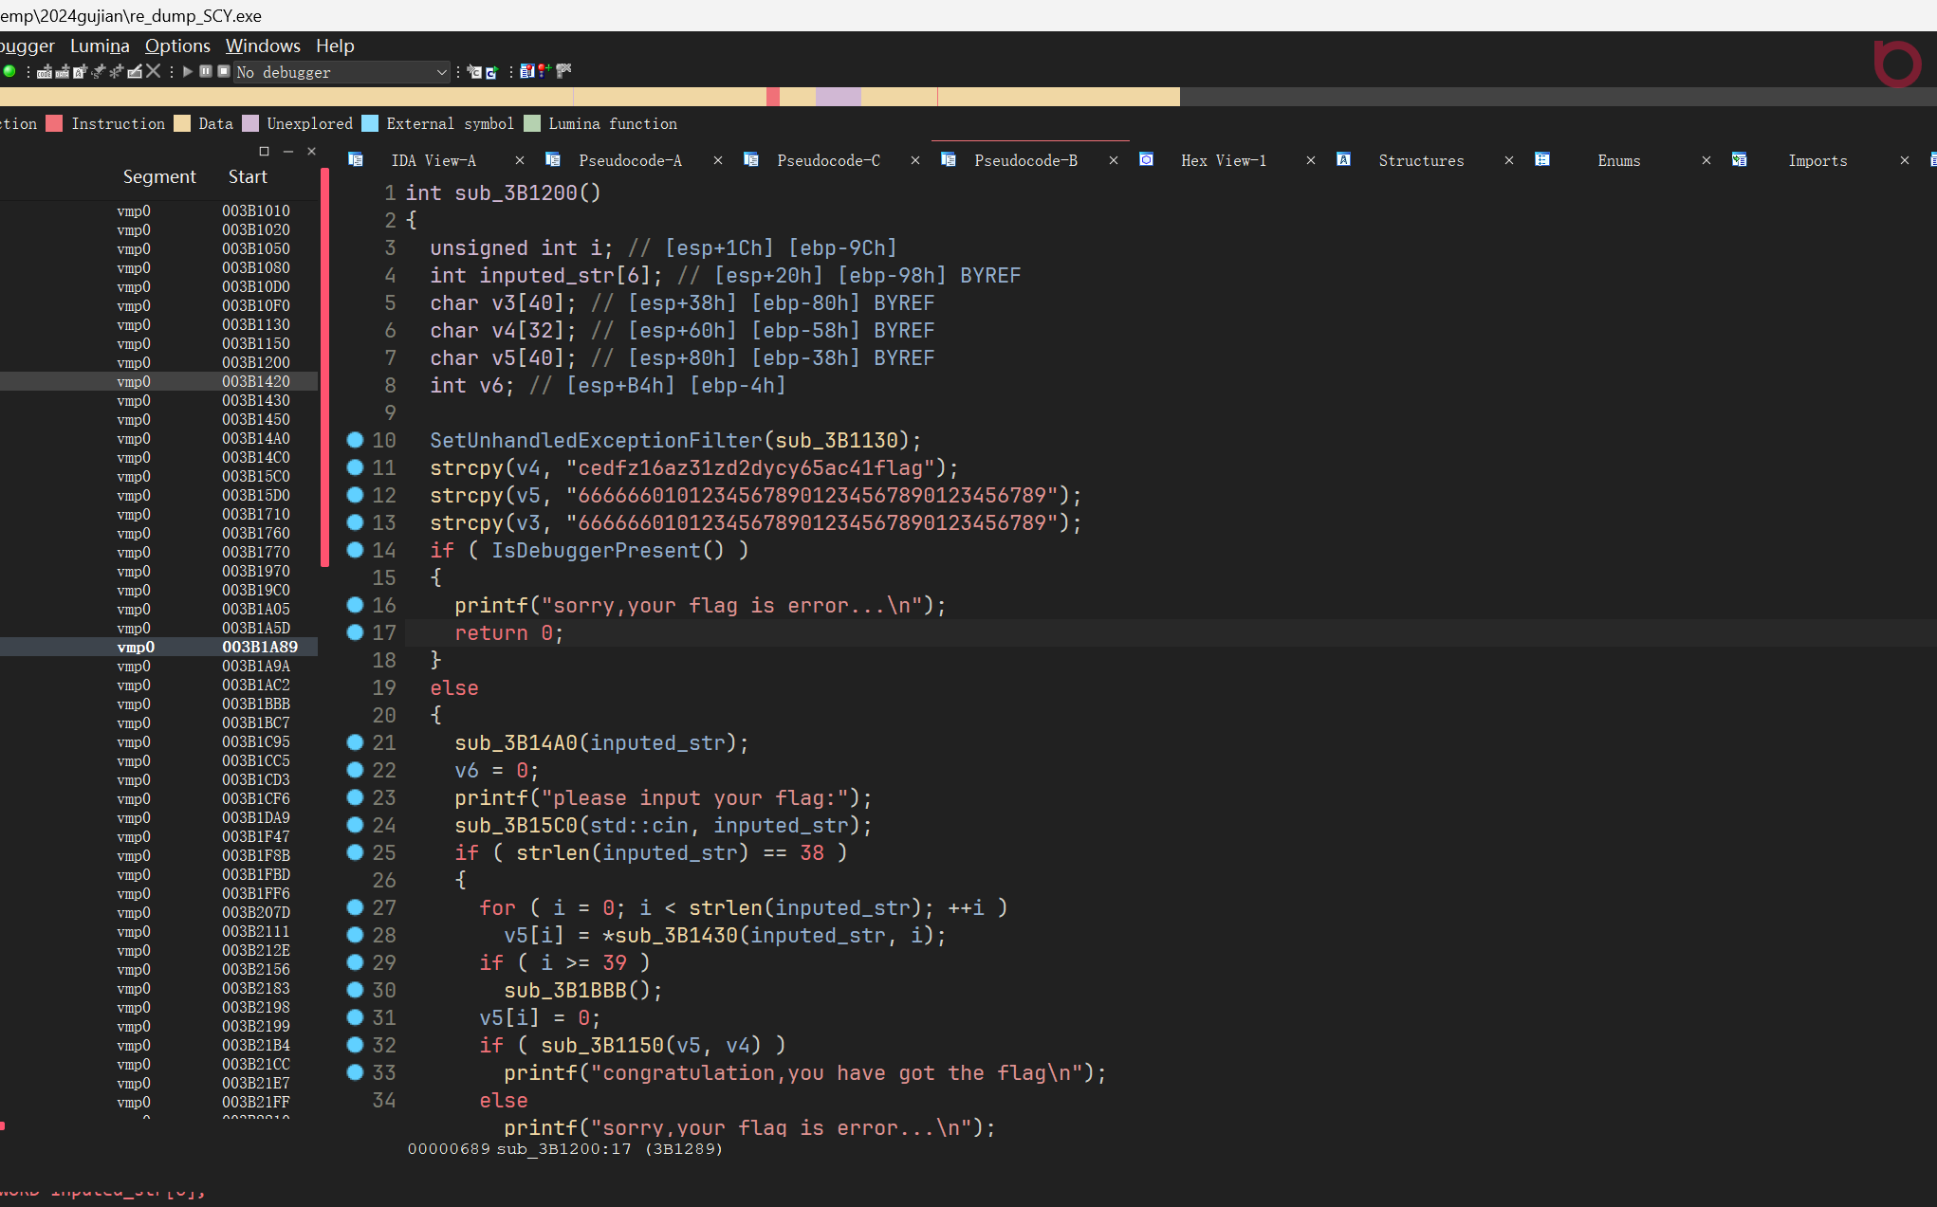Open the Options menu
This screenshot has height=1207, width=1937.
(x=177, y=46)
